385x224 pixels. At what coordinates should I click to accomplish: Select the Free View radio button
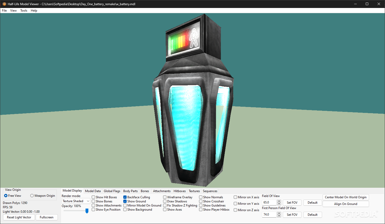[13, 195]
